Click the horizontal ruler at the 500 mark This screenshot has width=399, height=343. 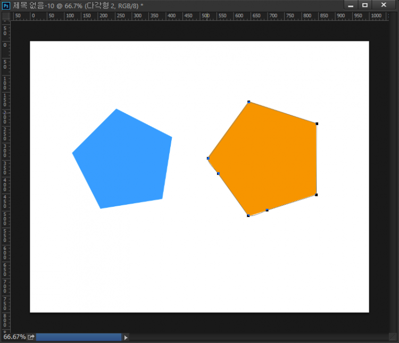coord(206,16)
